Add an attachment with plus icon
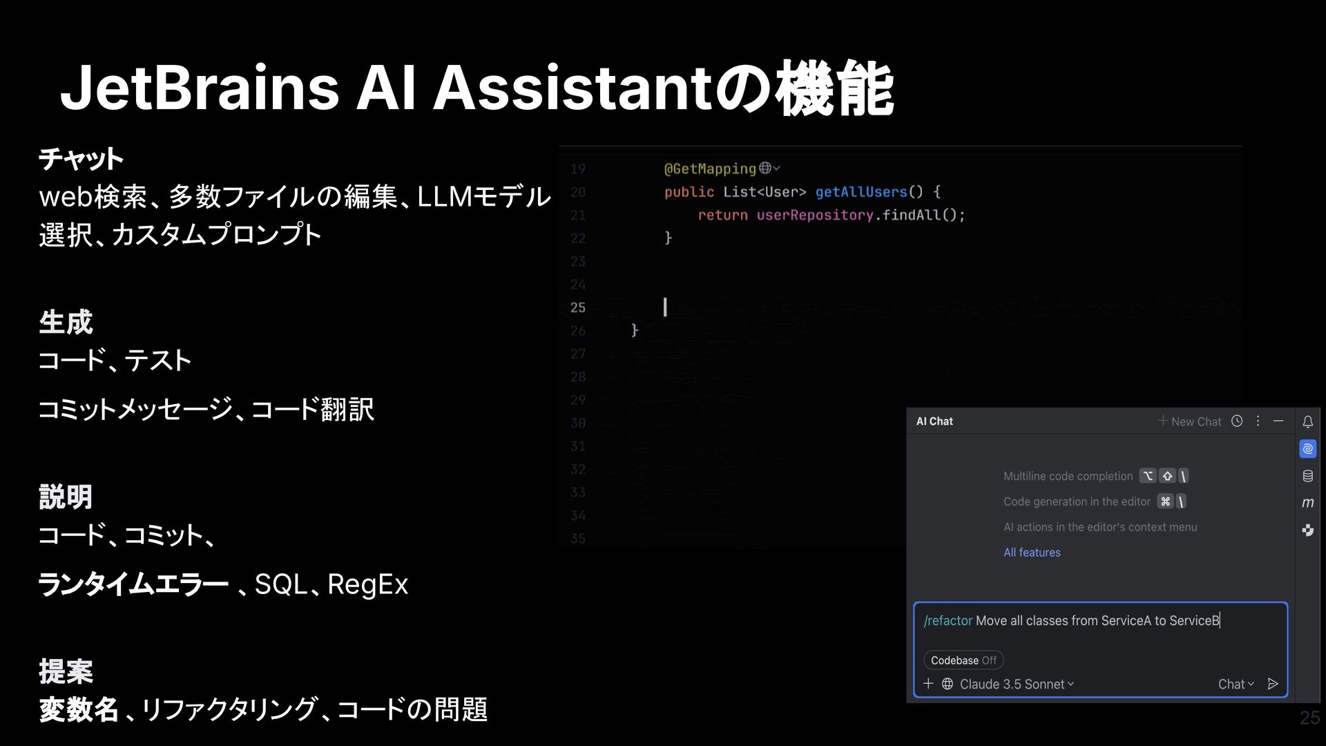The height and width of the screenshot is (746, 1326). 928,684
